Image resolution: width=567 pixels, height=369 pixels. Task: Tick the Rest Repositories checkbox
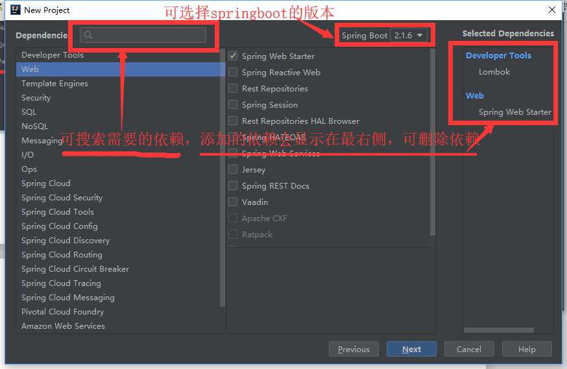233,89
